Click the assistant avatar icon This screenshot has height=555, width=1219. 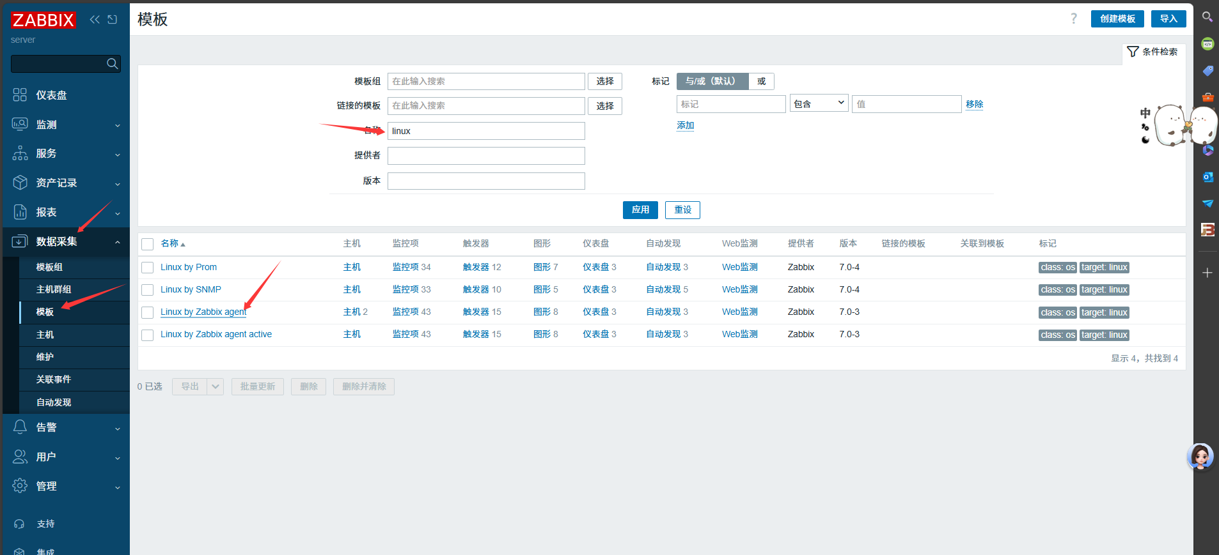(1200, 457)
